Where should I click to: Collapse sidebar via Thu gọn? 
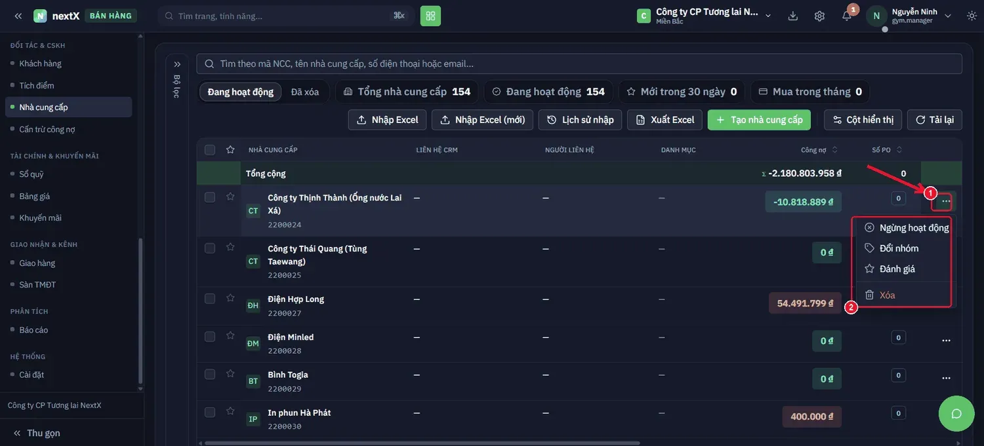coord(37,433)
